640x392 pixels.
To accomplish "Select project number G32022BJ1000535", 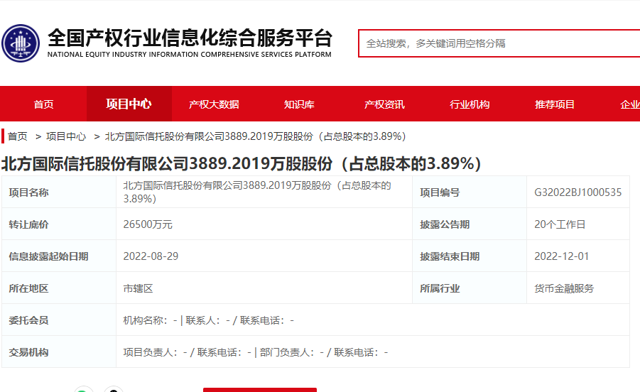I will [x=578, y=192].
